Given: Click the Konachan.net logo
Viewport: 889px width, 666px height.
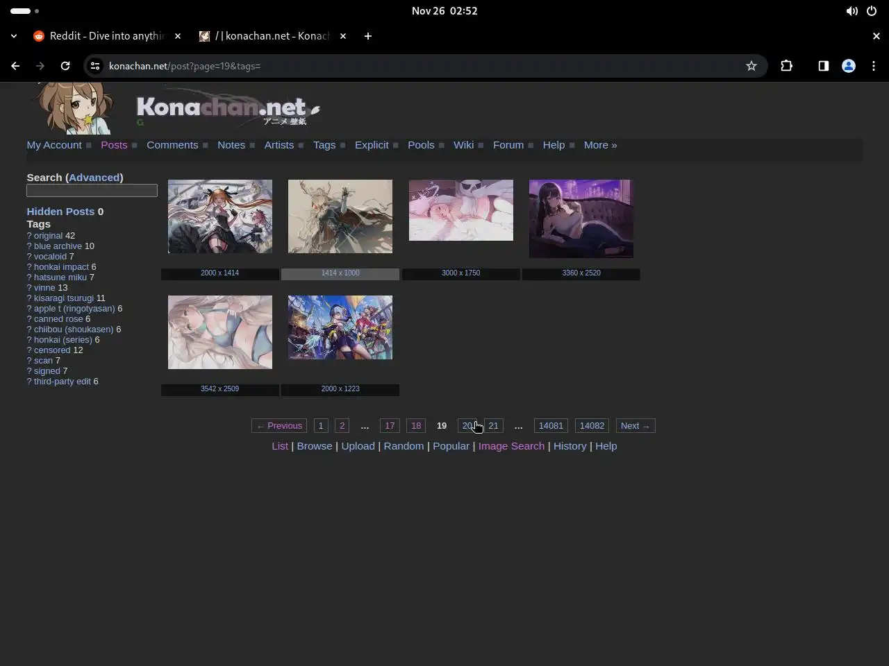Looking at the screenshot, I should [x=227, y=108].
